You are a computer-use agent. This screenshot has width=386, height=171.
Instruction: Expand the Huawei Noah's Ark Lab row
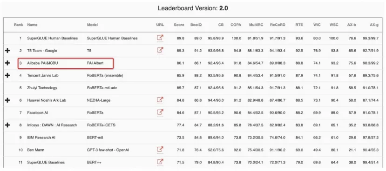tap(7, 100)
